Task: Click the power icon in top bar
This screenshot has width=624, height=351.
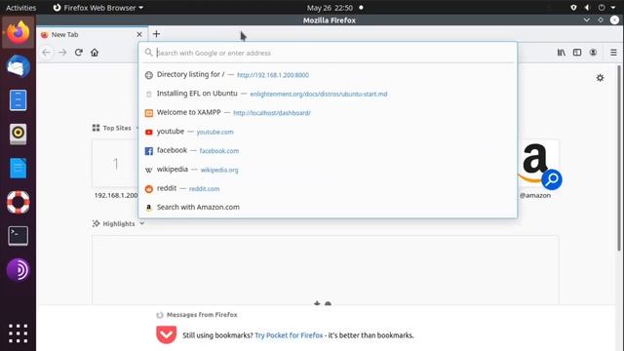Action: click(602, 8)
